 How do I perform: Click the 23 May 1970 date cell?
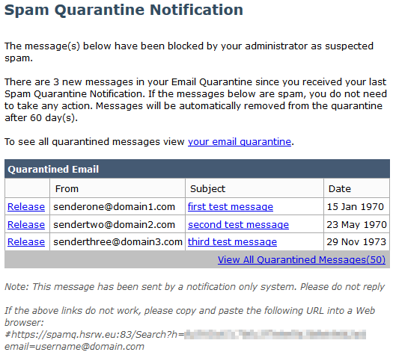point(356,224)
